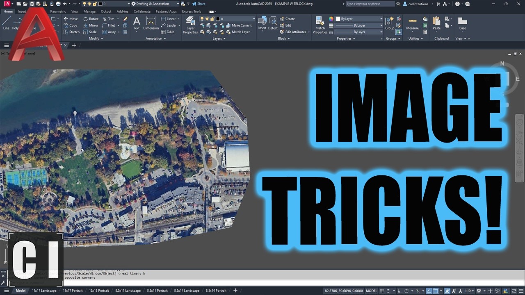This screenshot has height=295, width=525.
Task: Select the Rotate tool
Action: coord(91,19)
